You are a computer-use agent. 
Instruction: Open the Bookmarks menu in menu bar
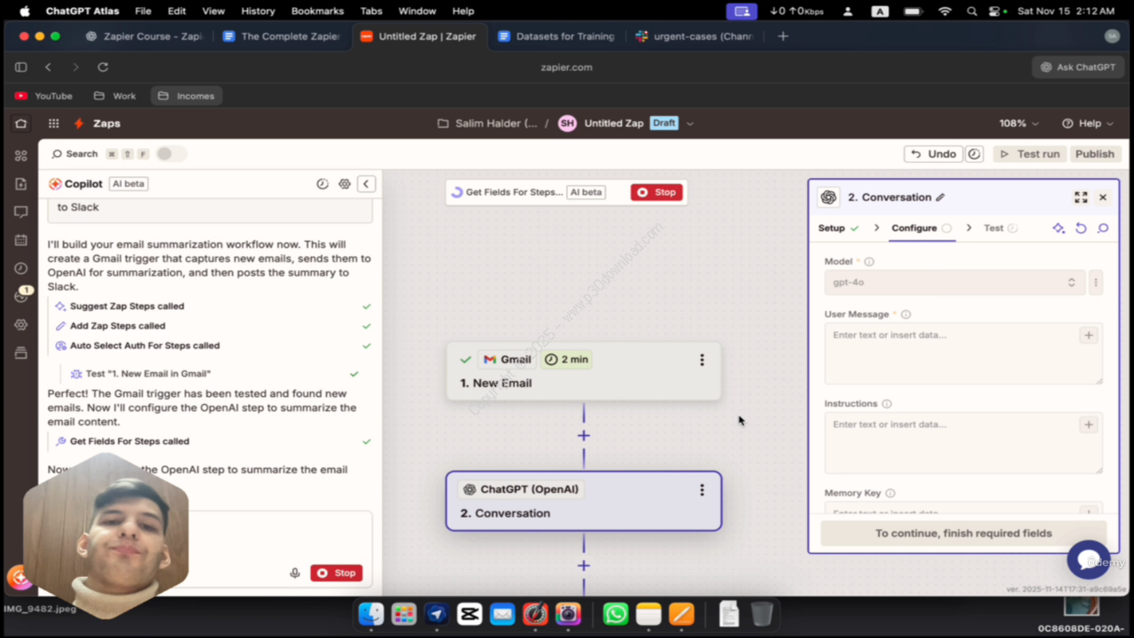tap(317, 11)
